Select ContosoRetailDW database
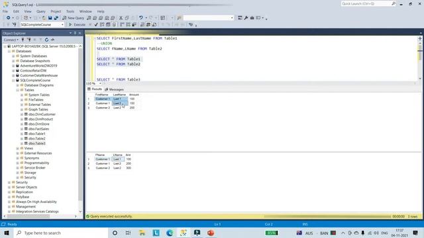 click(33, 71)
